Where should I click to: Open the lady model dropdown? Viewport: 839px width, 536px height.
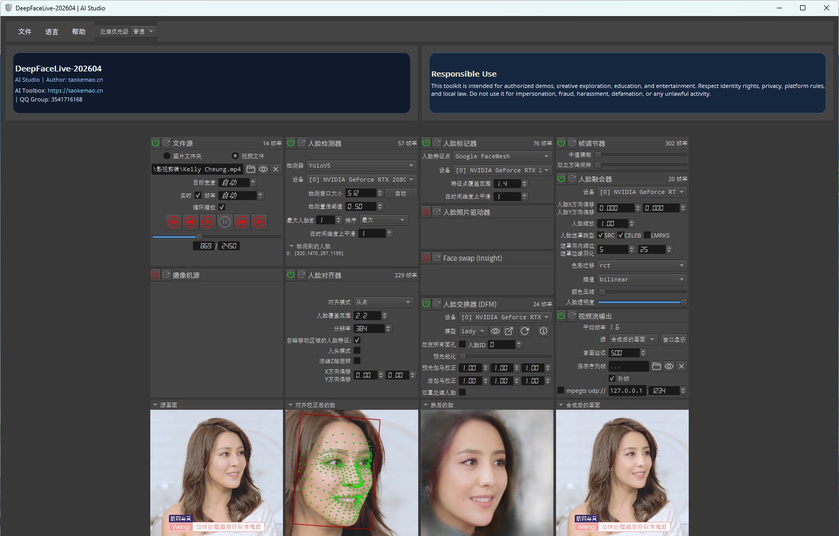[473, 331]
